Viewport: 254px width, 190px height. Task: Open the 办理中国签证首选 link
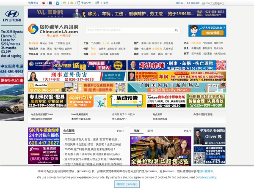[x=203, y=114]
